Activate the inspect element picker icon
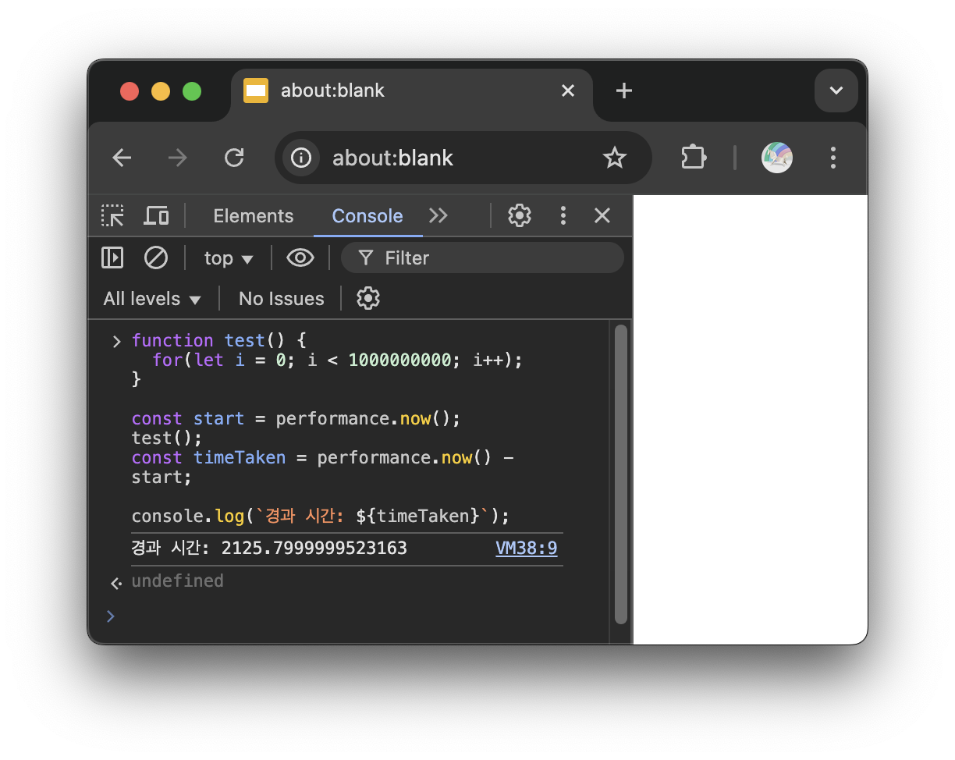The width and height of the screenshot is (955, 760). 113,216
